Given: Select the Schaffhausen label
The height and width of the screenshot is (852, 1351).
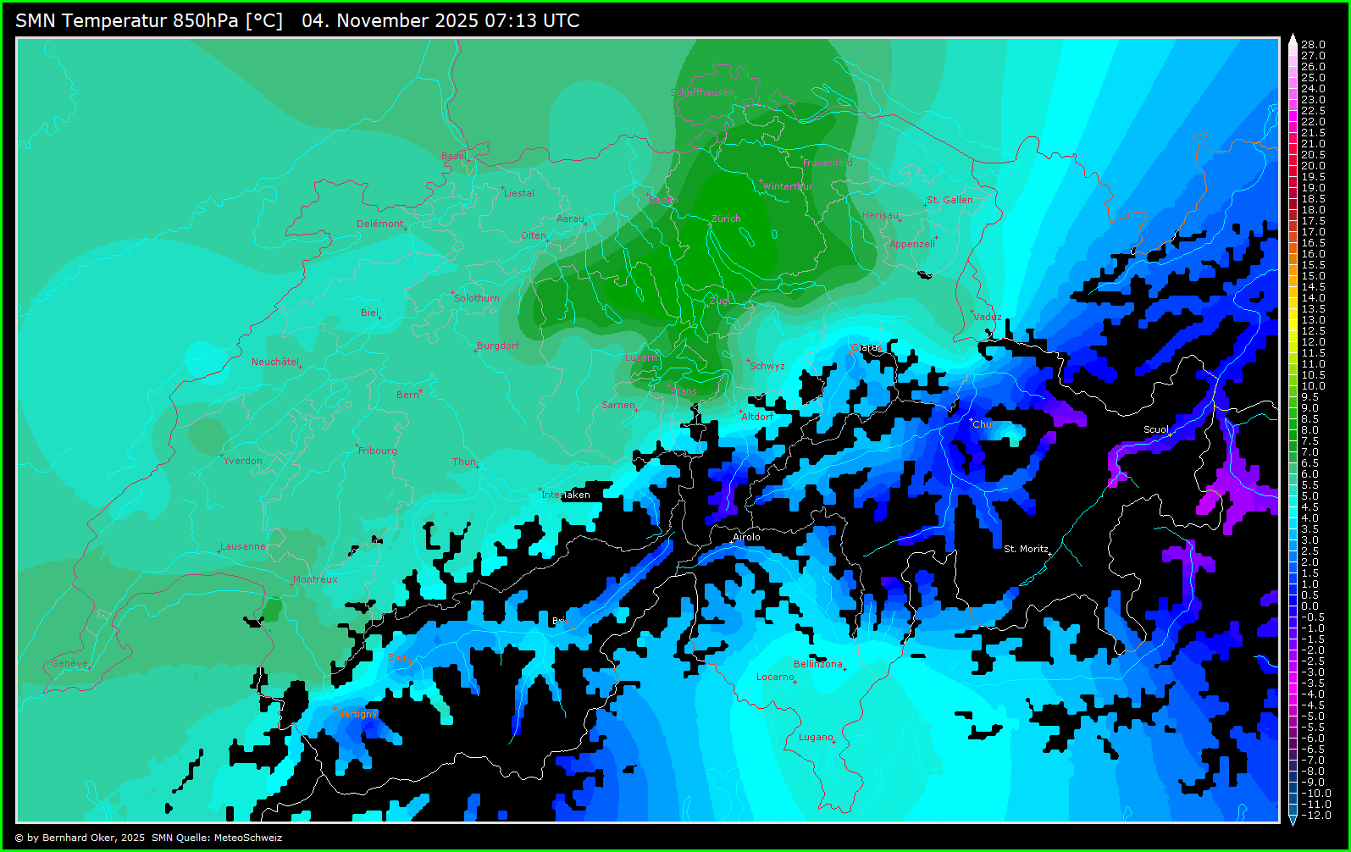Looking at the screenshot, I should [701, 92].
